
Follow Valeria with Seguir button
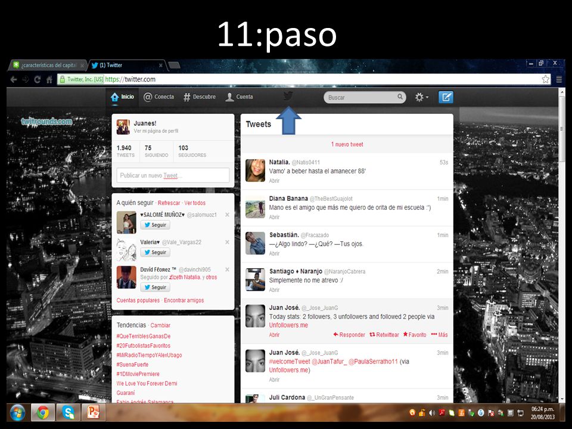point(155,253)
